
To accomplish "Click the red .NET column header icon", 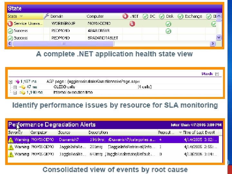I will click(125, 16).
